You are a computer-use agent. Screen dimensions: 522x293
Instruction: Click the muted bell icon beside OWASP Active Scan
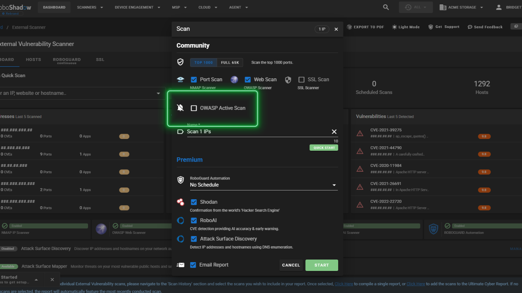point(180,108)
